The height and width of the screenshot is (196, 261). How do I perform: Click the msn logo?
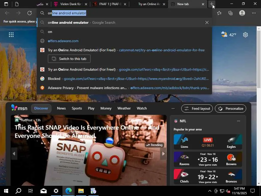[19, 108]
